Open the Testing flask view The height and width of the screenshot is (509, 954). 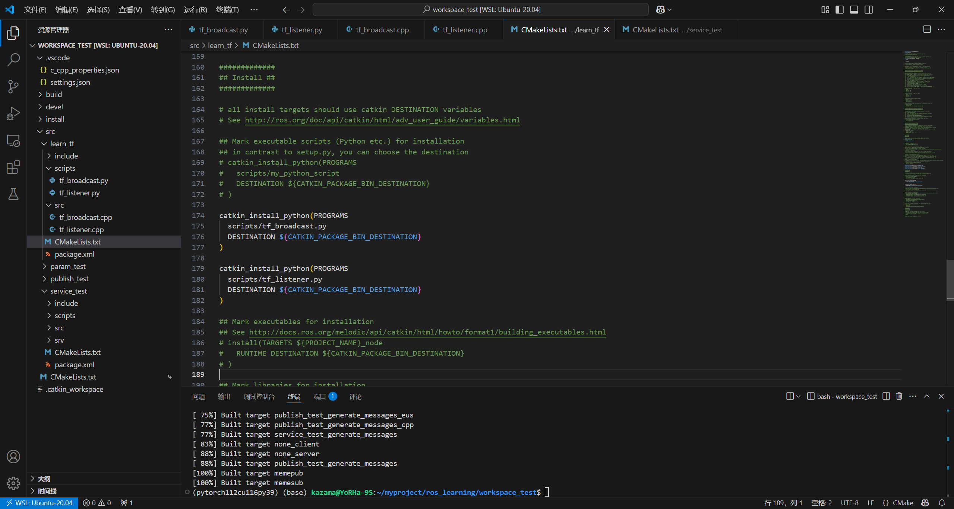click(13, 194)
